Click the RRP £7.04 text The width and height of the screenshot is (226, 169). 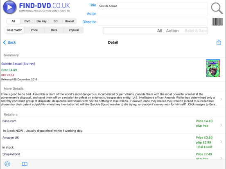click(x=8, y=75)
